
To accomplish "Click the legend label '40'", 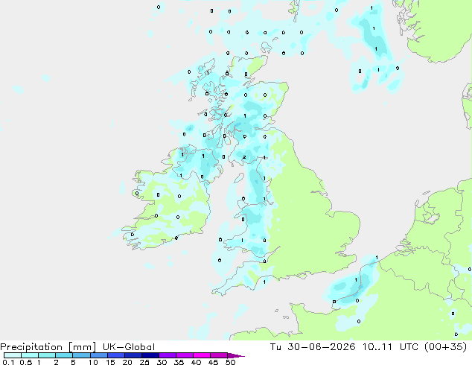I will [196, 362].
